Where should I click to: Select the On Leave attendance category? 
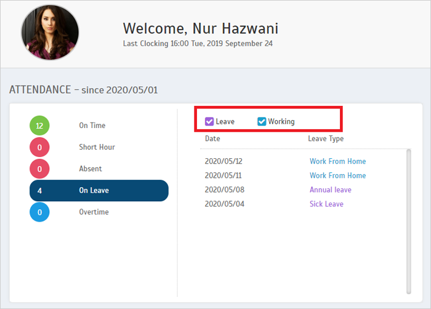(99, 191)
